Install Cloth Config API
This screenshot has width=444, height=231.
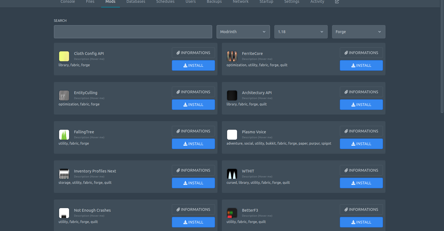[193, 65]
